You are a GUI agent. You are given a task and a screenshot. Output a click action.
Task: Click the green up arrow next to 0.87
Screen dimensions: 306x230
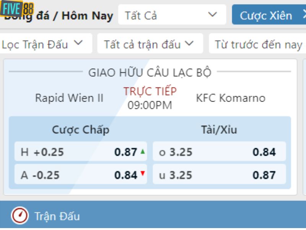coord(143,152)
